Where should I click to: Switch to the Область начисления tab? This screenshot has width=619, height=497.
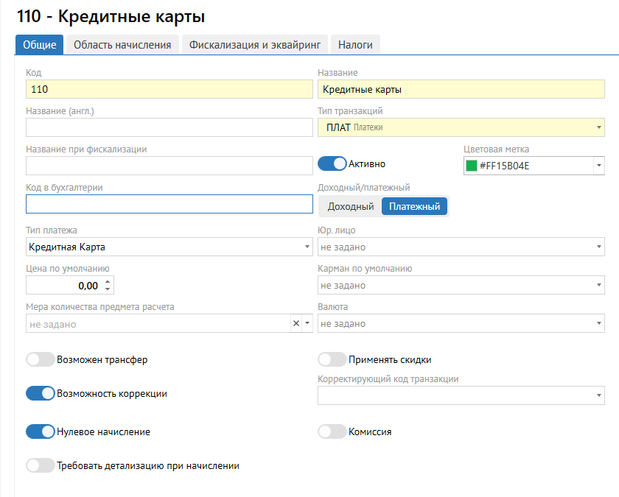click(x=122, y=45)
